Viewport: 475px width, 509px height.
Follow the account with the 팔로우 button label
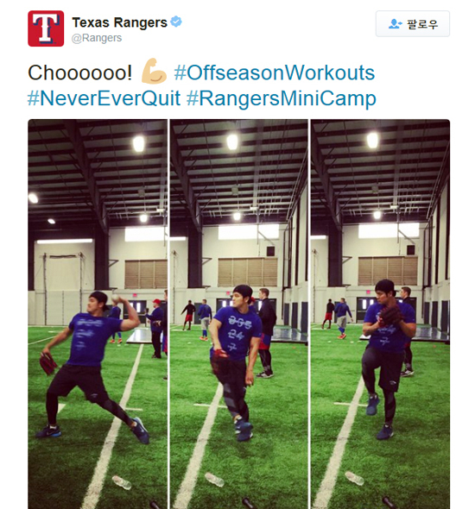pyautogui.click(x=422, y=24)
